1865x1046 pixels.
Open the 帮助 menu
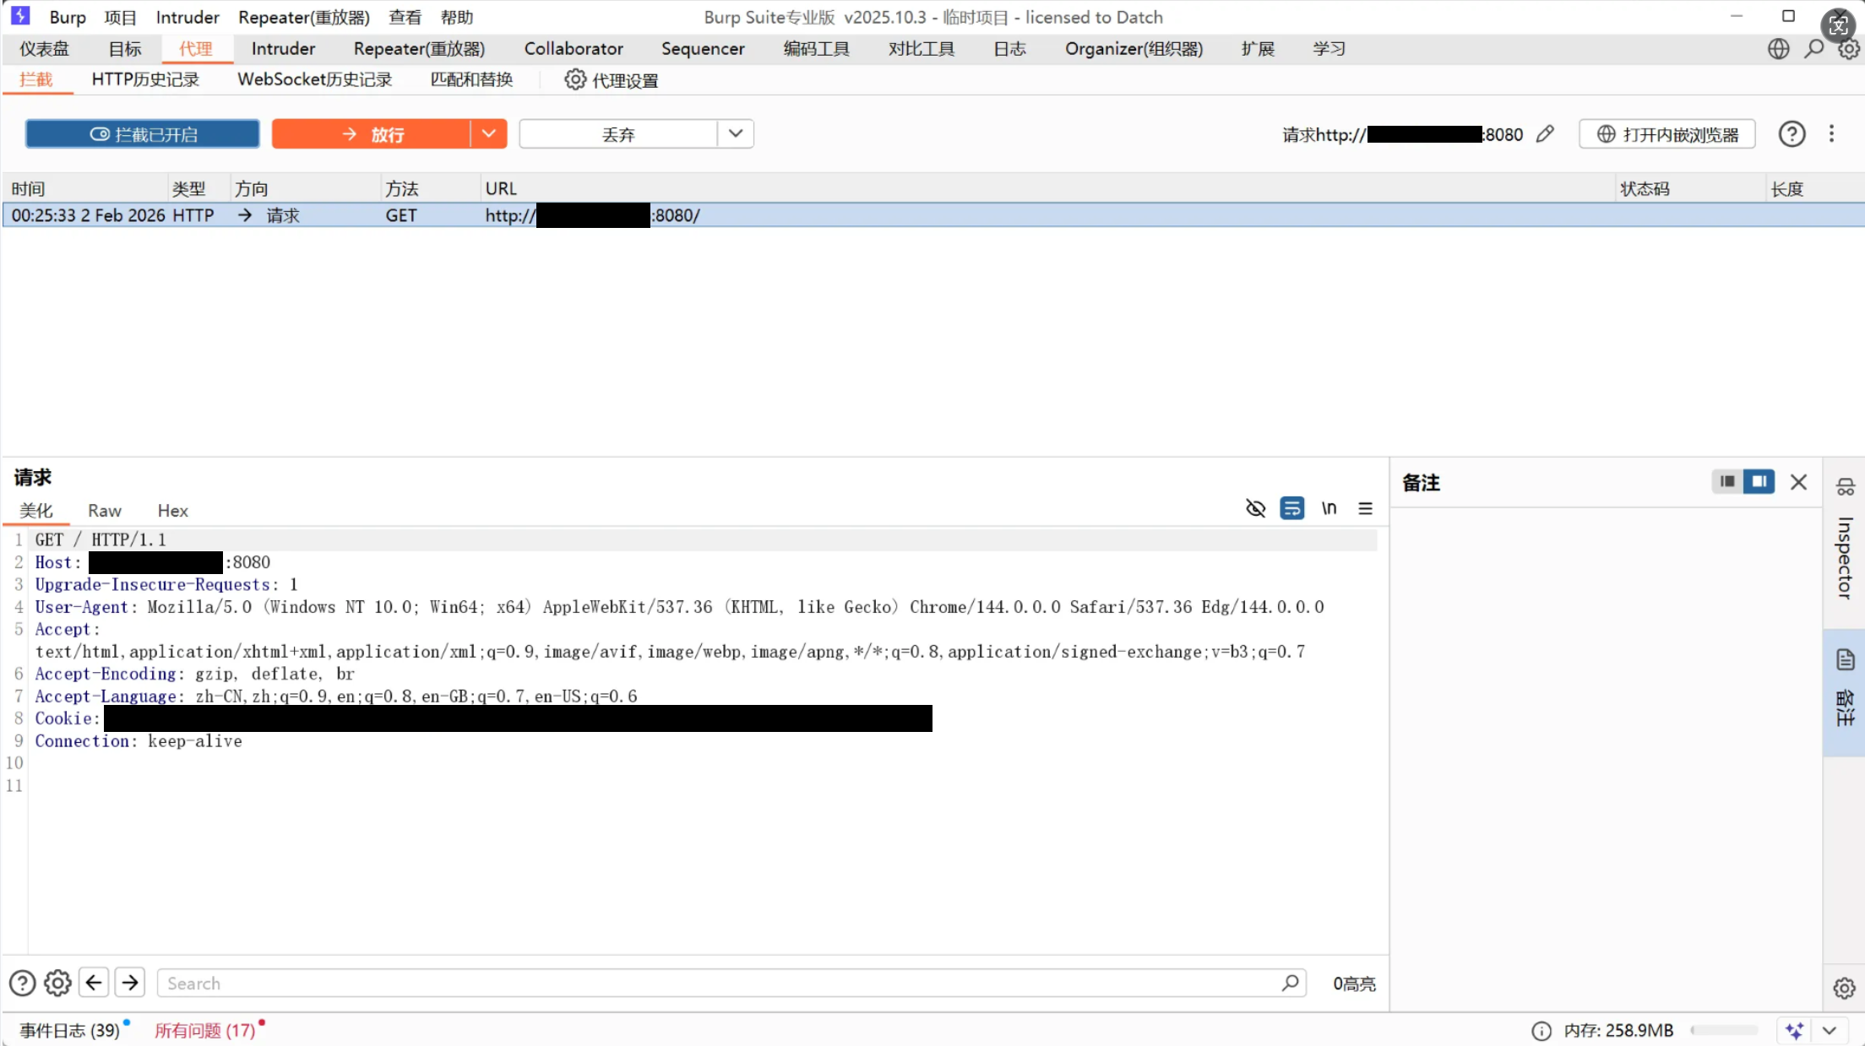tap(457, 17)
